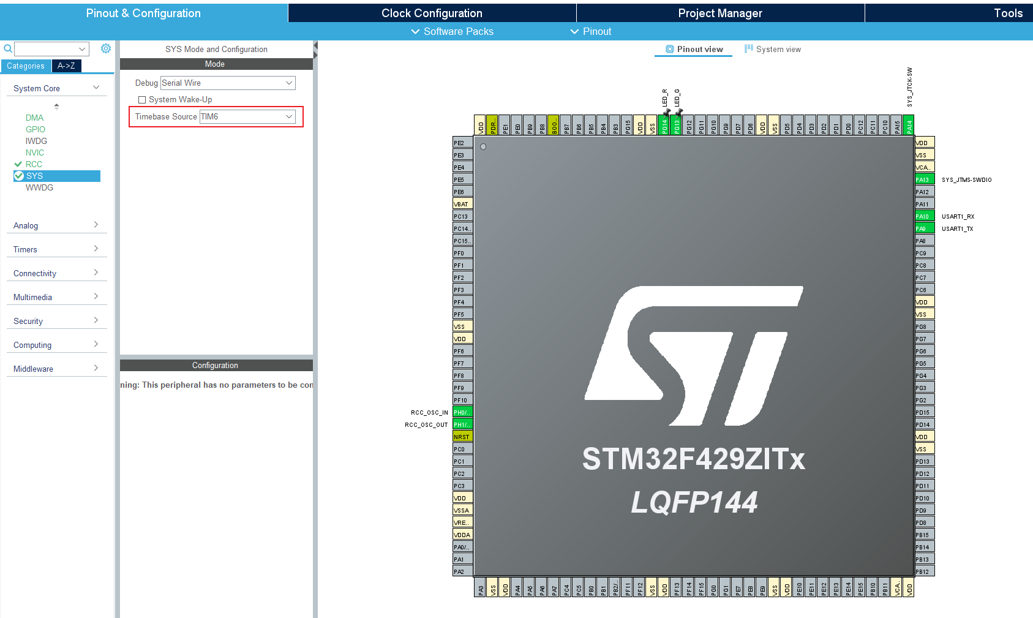
Task: Open the Pinout dropdown menu
Action: coord(591,31)
